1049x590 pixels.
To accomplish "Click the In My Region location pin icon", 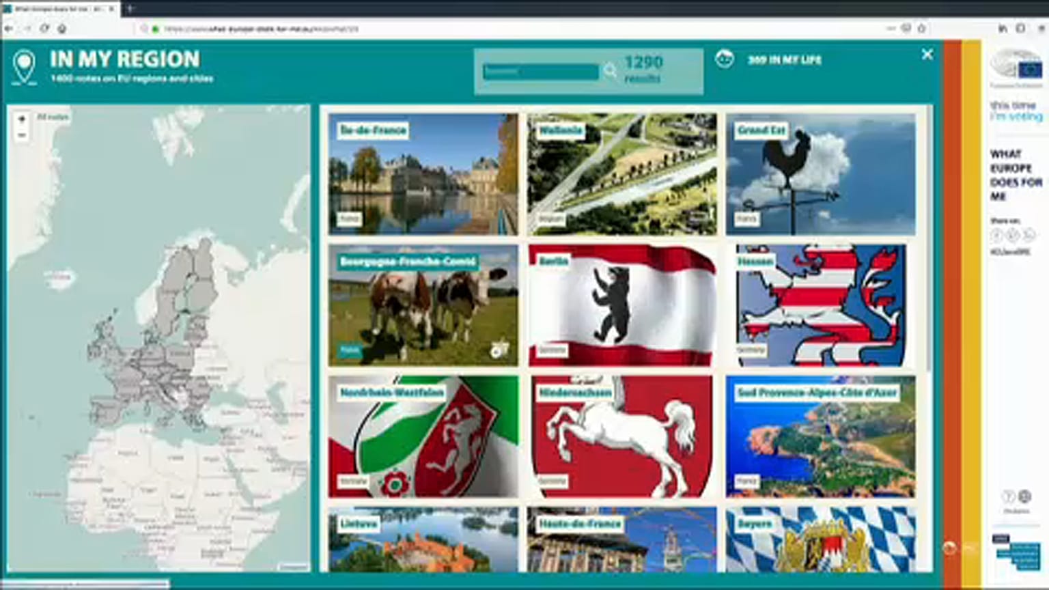I will (x=25, y=68).
